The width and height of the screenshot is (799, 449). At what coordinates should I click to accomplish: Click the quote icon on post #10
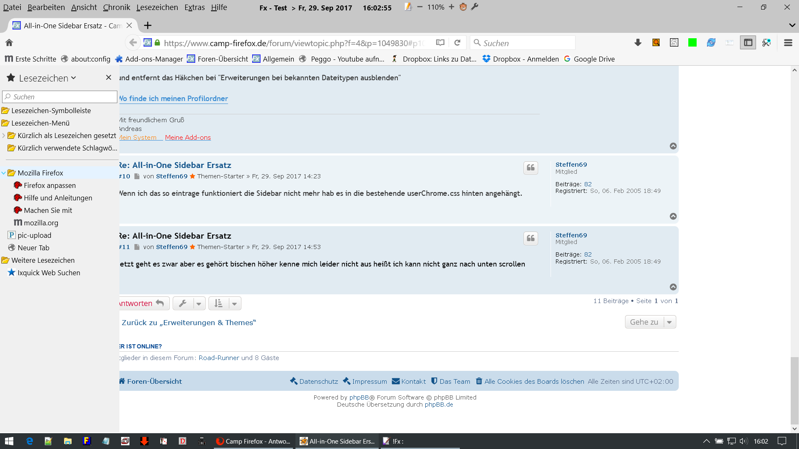pos(531,168)
